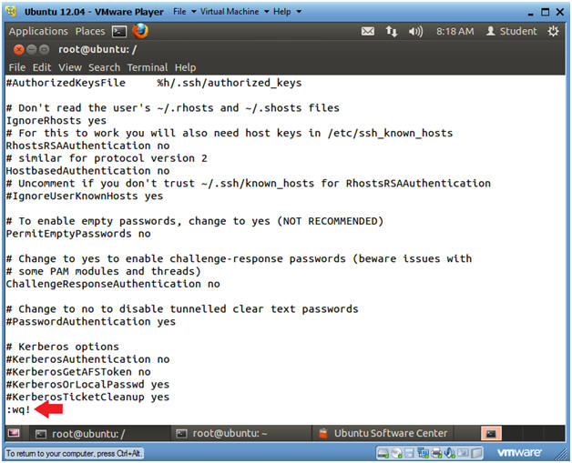Click the '#PasswordAuthentication yes' line

click(x=91, y=322)
